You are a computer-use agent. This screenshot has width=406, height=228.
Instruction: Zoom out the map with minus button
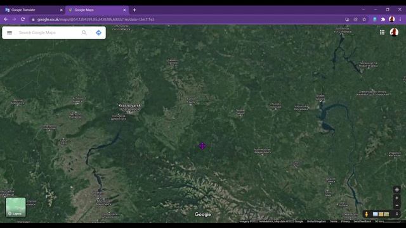pos(396,205)
